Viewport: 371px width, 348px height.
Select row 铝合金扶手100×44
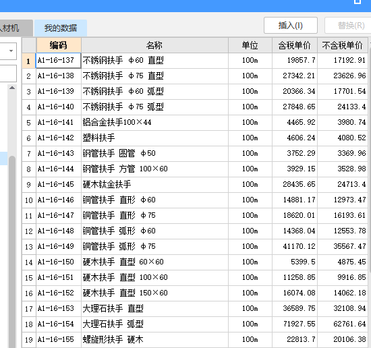(x=195, y=123)
